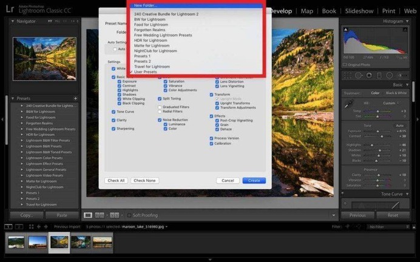Open the toolbar content menu arrow
The width and height of the screenshot is (420, 262).
[333, 215]
